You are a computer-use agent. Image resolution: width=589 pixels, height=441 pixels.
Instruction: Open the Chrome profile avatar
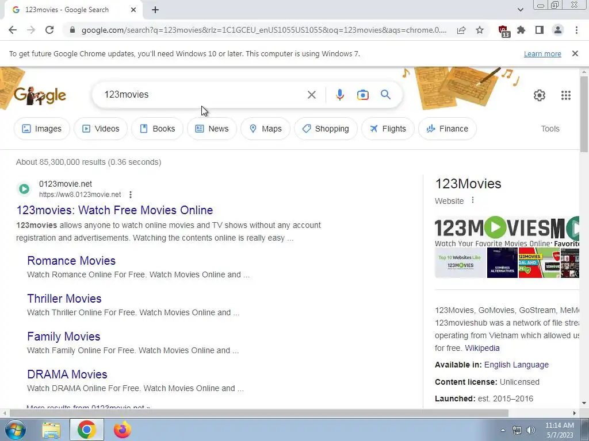(x=558, y=30)
